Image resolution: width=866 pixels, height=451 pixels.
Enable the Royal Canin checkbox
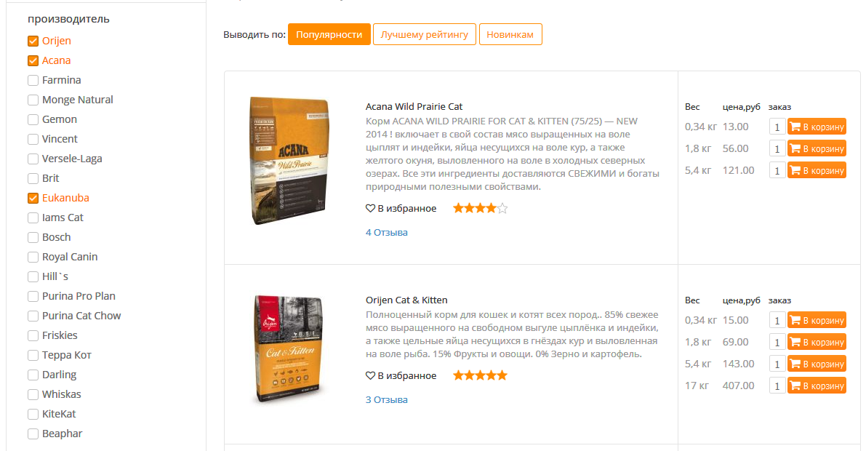coord(33,257)
